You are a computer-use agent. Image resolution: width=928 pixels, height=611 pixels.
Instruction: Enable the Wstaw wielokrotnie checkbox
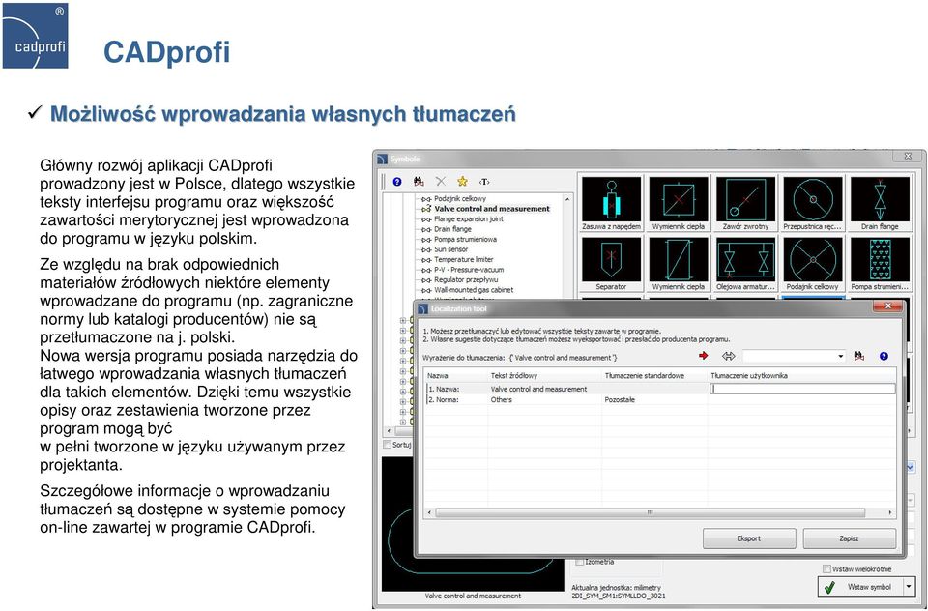826,569
